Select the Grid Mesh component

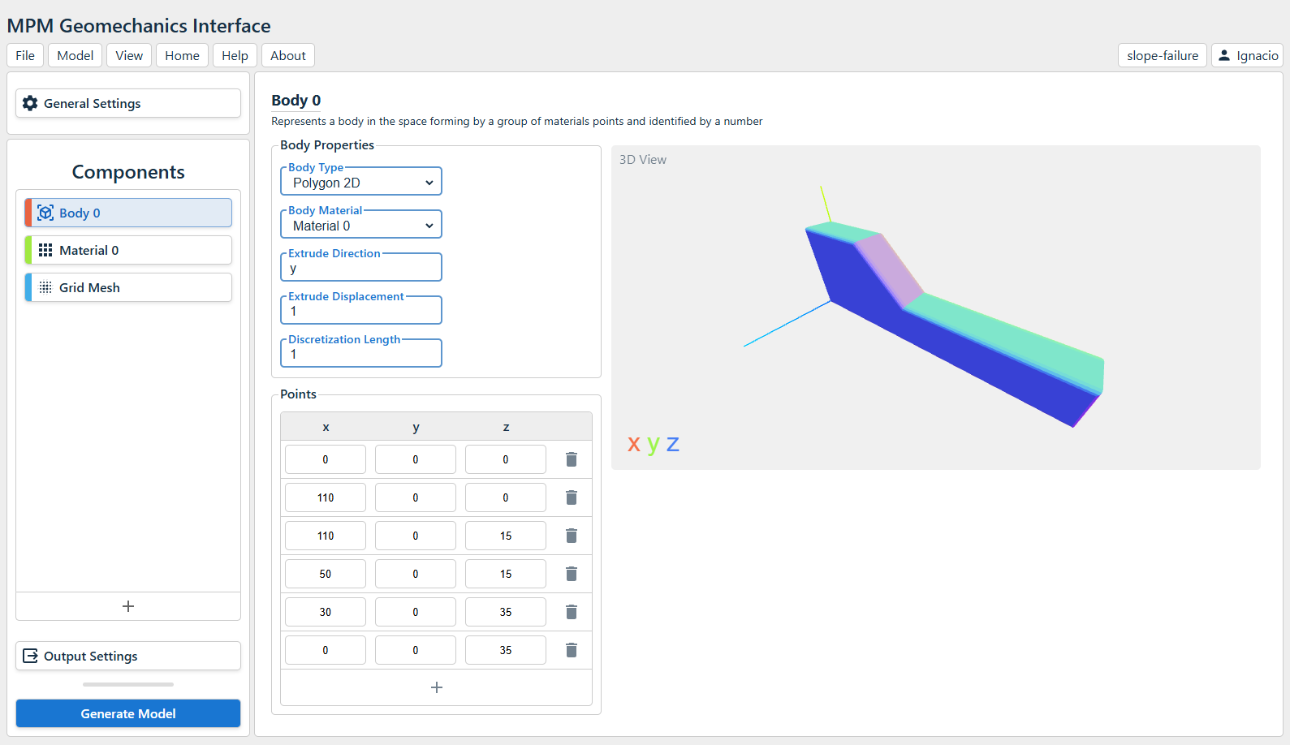[x=128, y=287]
